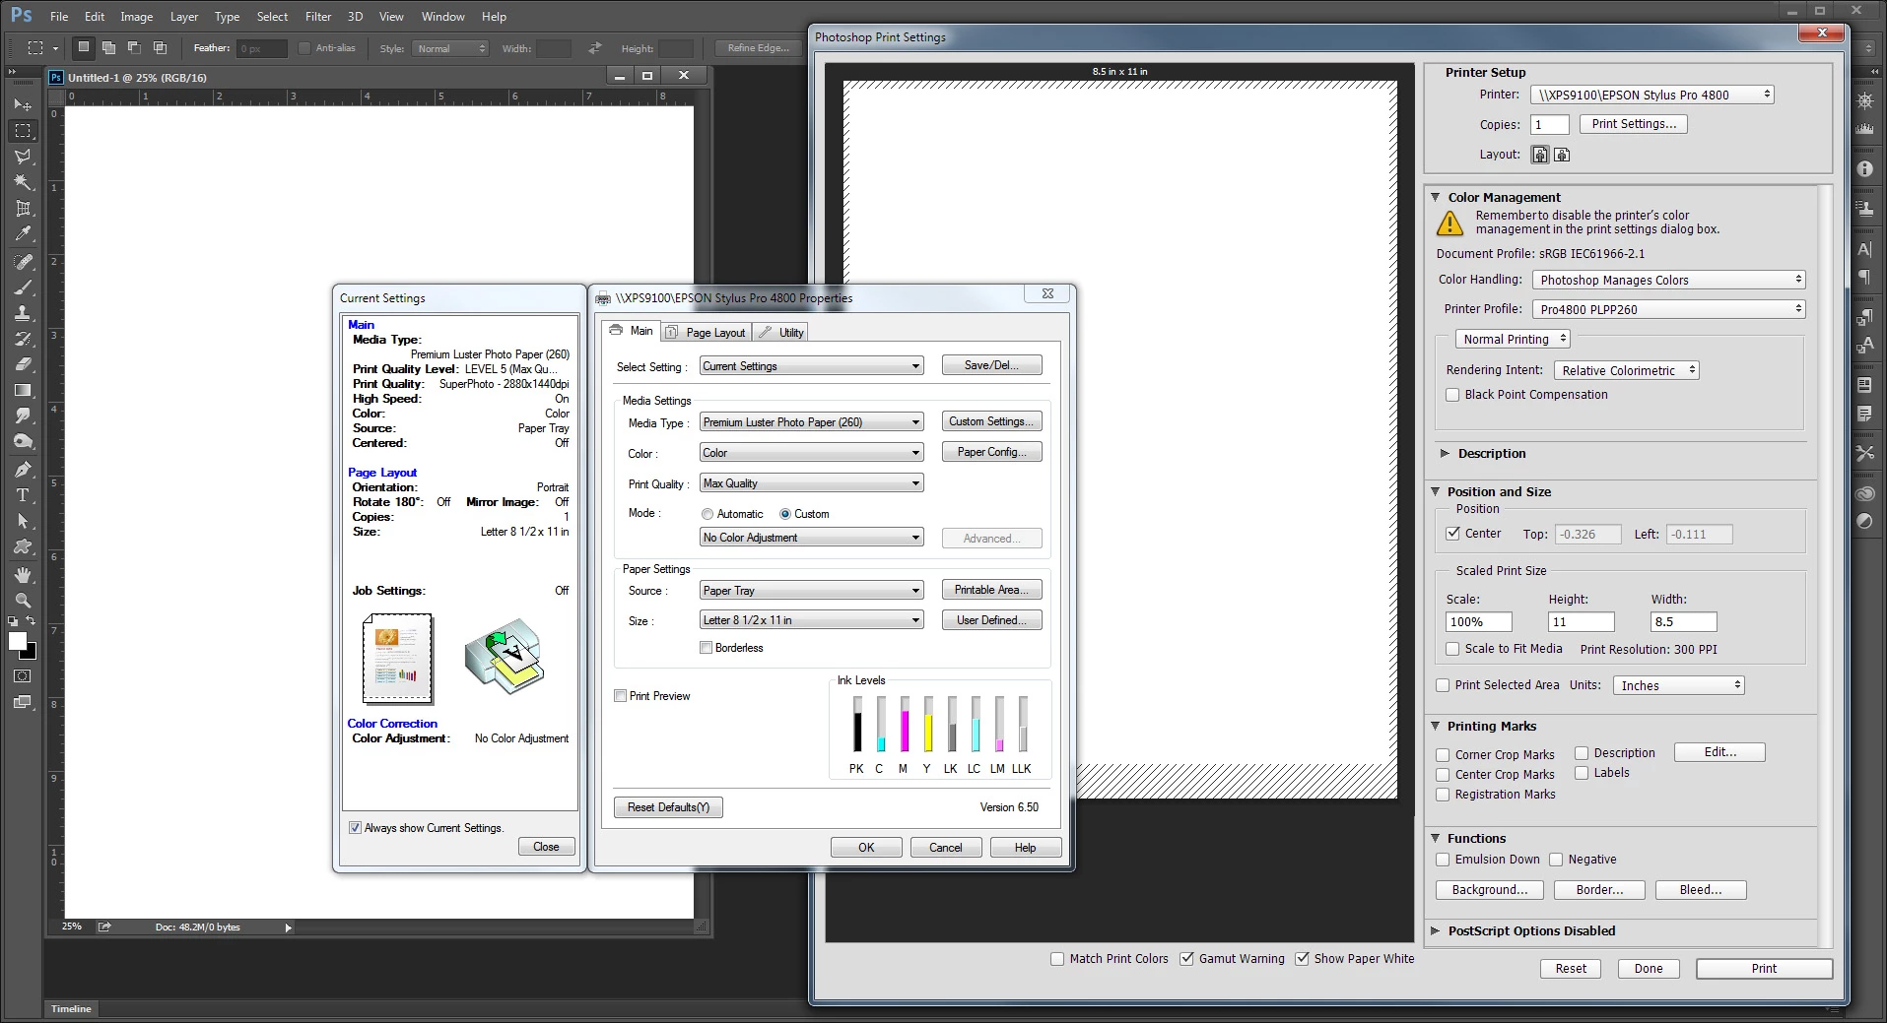Enable Match Print Colors
Image resolution: width=1887 pixels, height=1023 pixels.
coord(1057,959)
